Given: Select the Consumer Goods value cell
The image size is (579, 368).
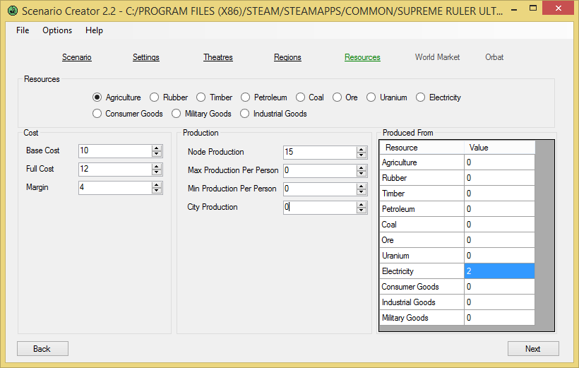Looking at the screenshot, I should pyautogui.click(x=499, y=287).
